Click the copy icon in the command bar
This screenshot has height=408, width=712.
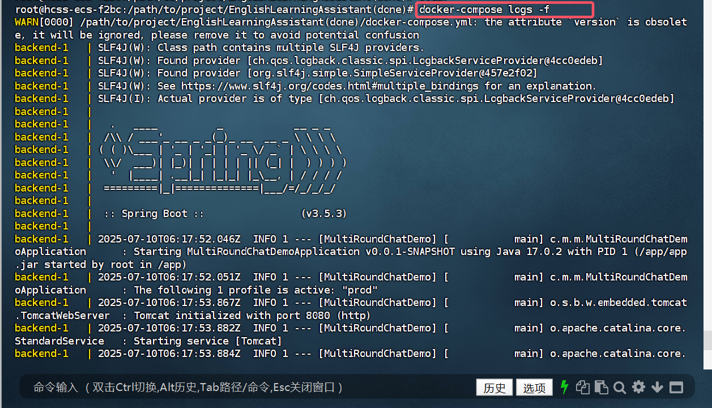coord(582,387)
